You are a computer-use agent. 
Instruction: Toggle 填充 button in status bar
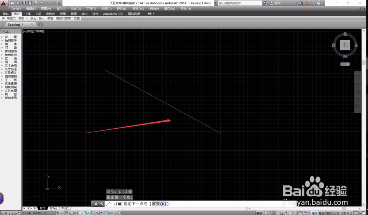[x=329, y=213]
